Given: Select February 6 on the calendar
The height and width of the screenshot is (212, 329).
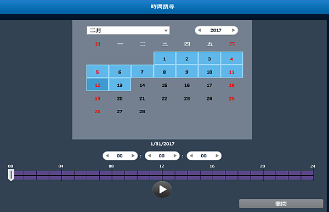Looking at the screenshot, I should [x=120, y=71].
